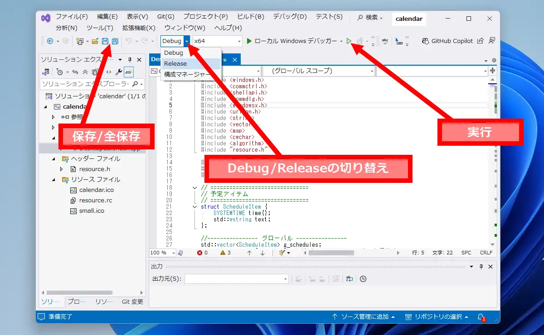Click Solution Explorer properties wrench icon
This screenshot has width=544, height=335.
coord(119,72)
